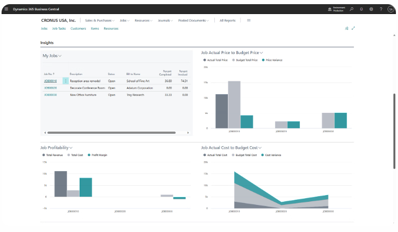Sort by the Job No. column header
The image size is (398, 232).
pos(49,74)
